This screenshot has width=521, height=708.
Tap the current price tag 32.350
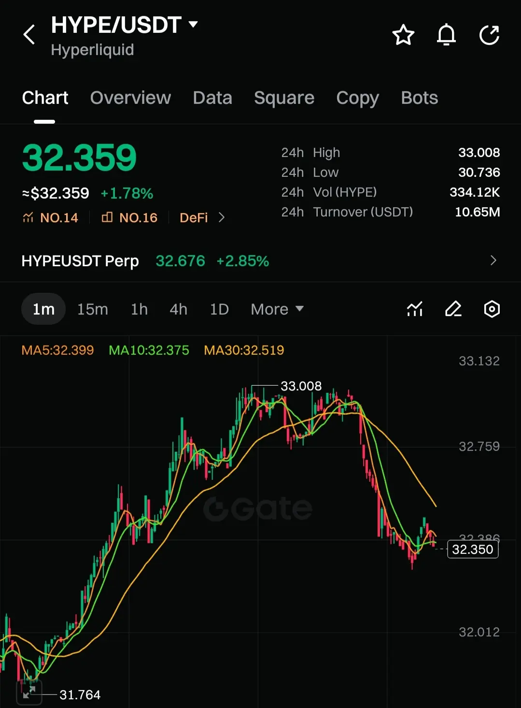tap(473, 549)
